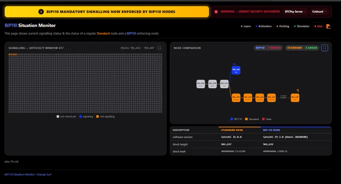The width and height of the screenshot is (341, 184).
Task: Click the BIP-110 node block hash value
Action: coord(275,151)
